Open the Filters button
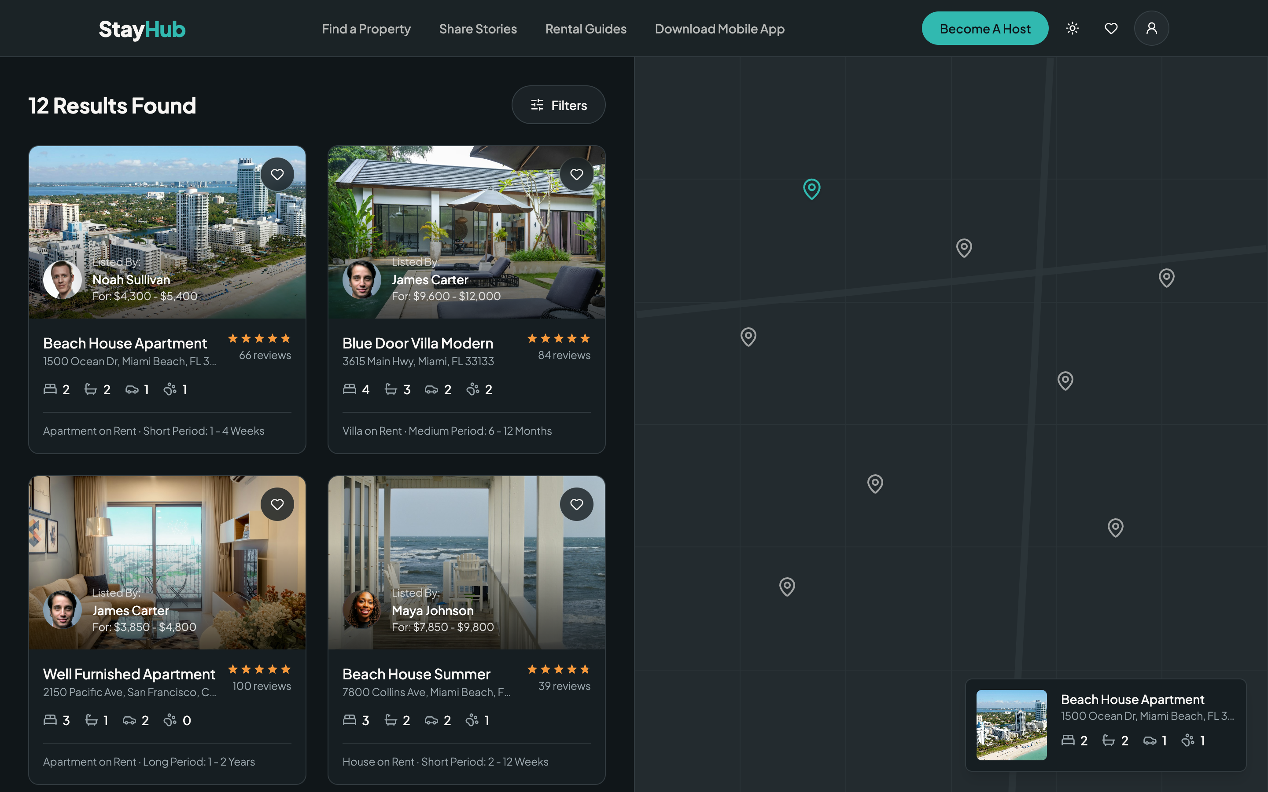The height and width of the screenshot is (792, 1268). pos(558,105)
